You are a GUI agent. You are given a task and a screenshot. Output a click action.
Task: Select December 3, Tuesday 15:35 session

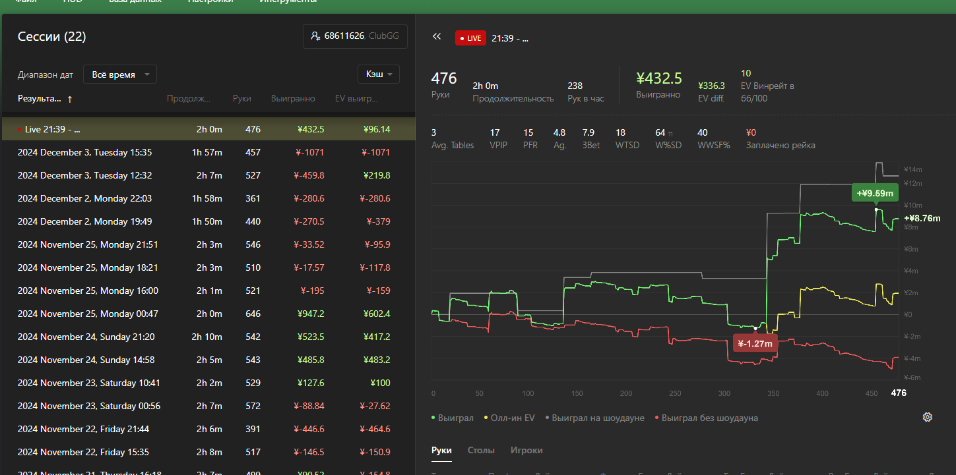click(x=208, y=152)
